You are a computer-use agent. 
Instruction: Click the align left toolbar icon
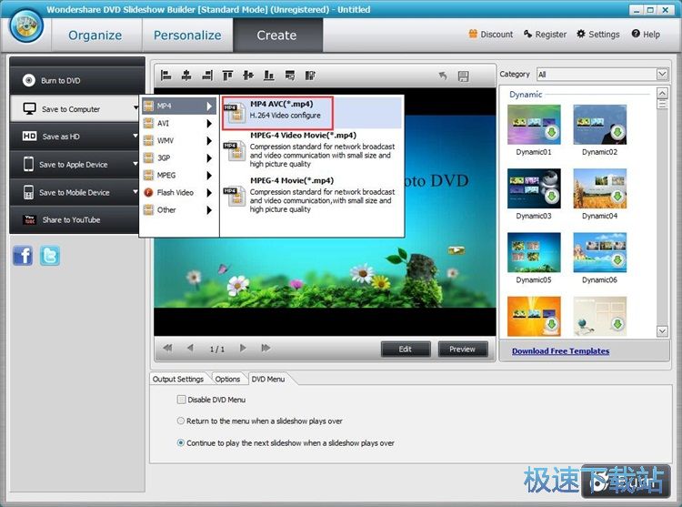click(x=165, y=76)
